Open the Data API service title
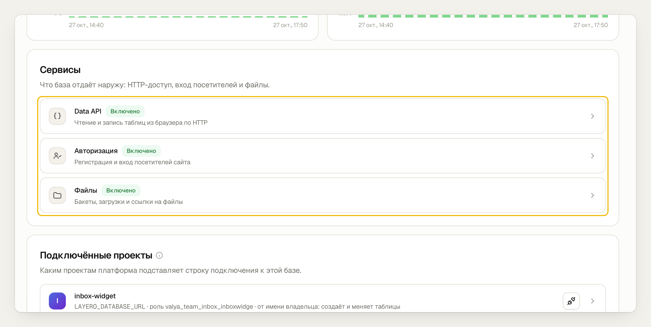 click(x=88, y=111)
